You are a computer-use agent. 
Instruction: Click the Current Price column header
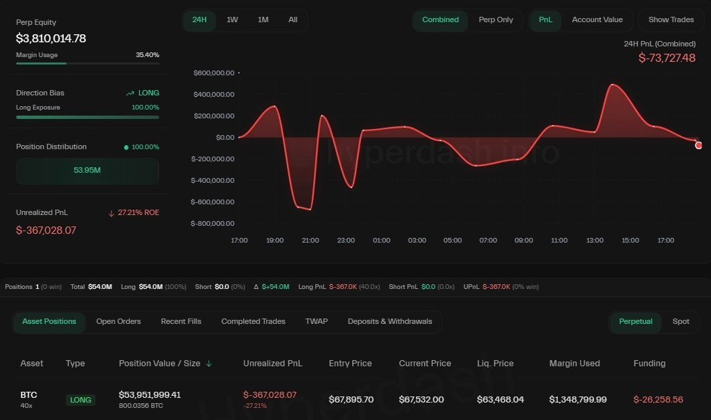click(x=425, y=364)
